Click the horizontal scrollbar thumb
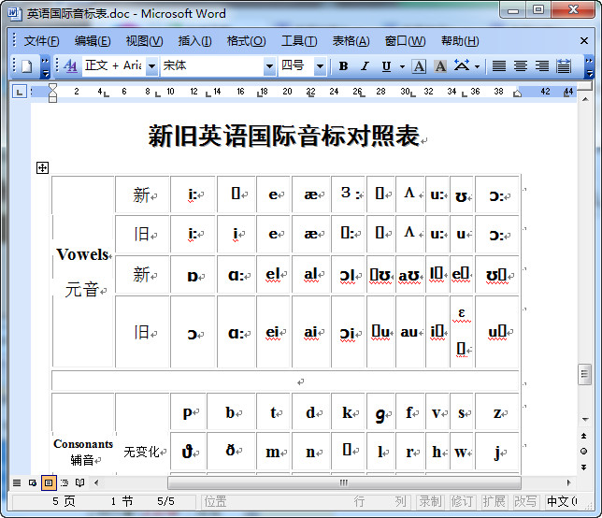 (x=344, y=482)
